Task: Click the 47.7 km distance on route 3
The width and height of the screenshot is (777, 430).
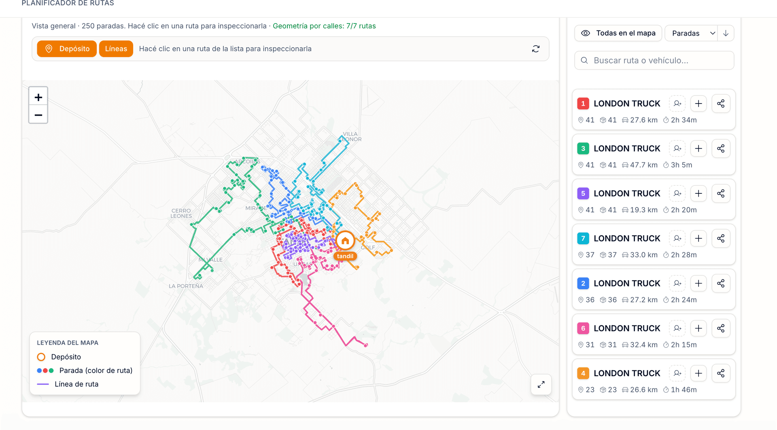Action: click(640, 165)
